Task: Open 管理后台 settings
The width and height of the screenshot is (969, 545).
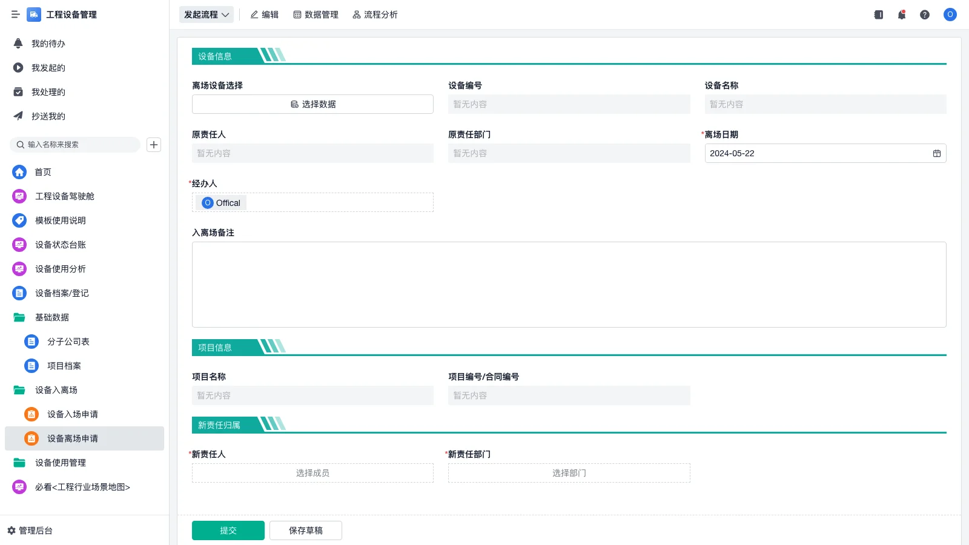Action: click(30, 530)
